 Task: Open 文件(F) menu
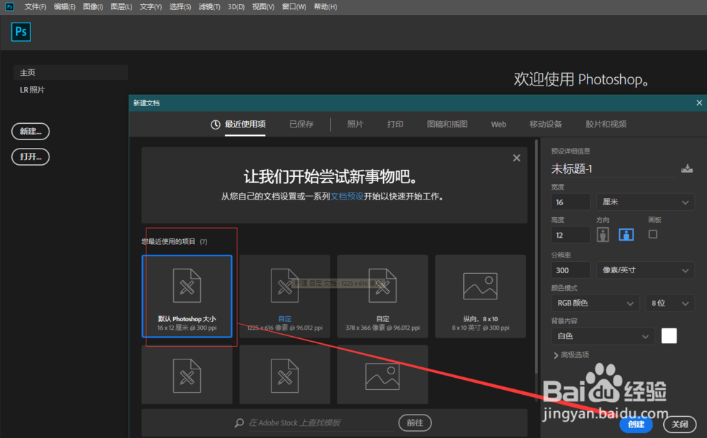(x=35, y=7)
